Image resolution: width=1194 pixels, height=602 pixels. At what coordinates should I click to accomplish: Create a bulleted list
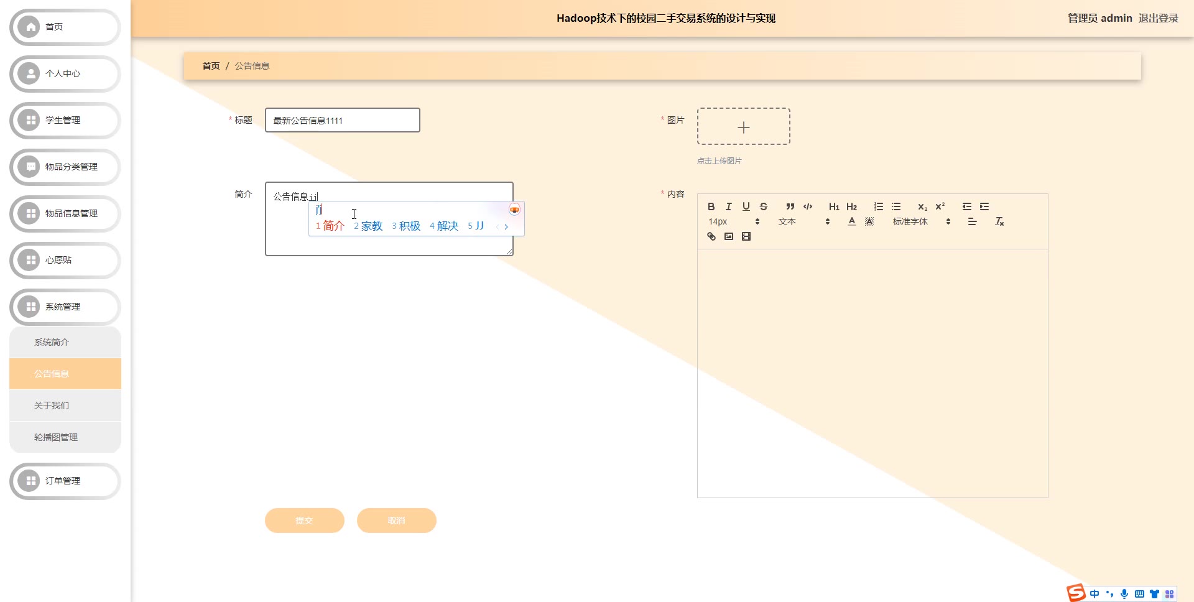(896, 206)
